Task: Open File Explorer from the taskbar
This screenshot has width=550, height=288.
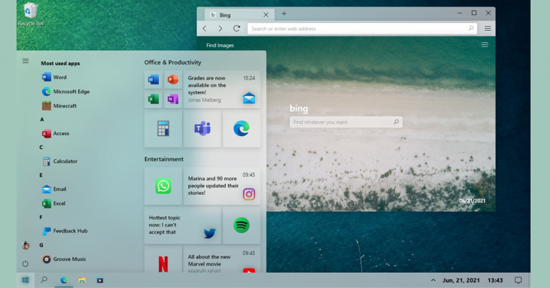Action: point(82,280)
